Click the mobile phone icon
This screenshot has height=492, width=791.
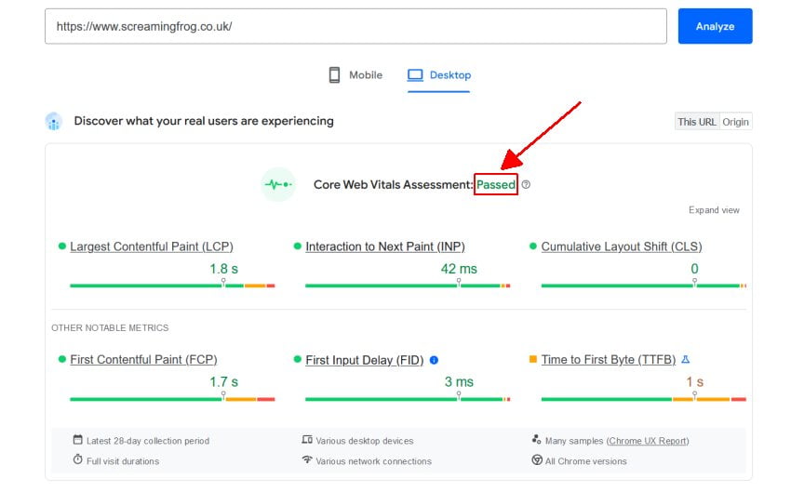[x=334, y=75]
